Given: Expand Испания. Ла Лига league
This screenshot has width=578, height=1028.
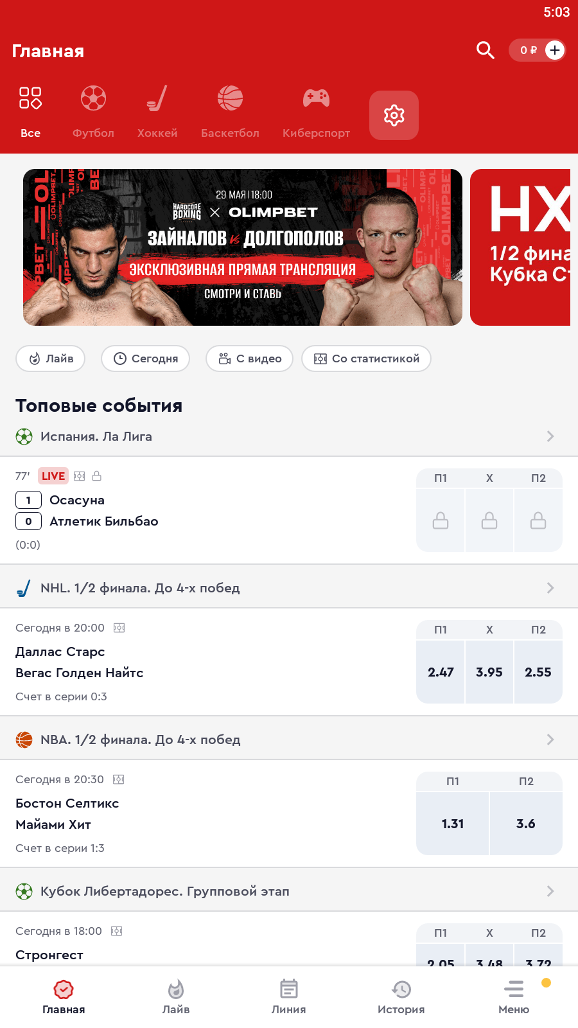Looking at the screenshot, I should [x=289, y=436].
